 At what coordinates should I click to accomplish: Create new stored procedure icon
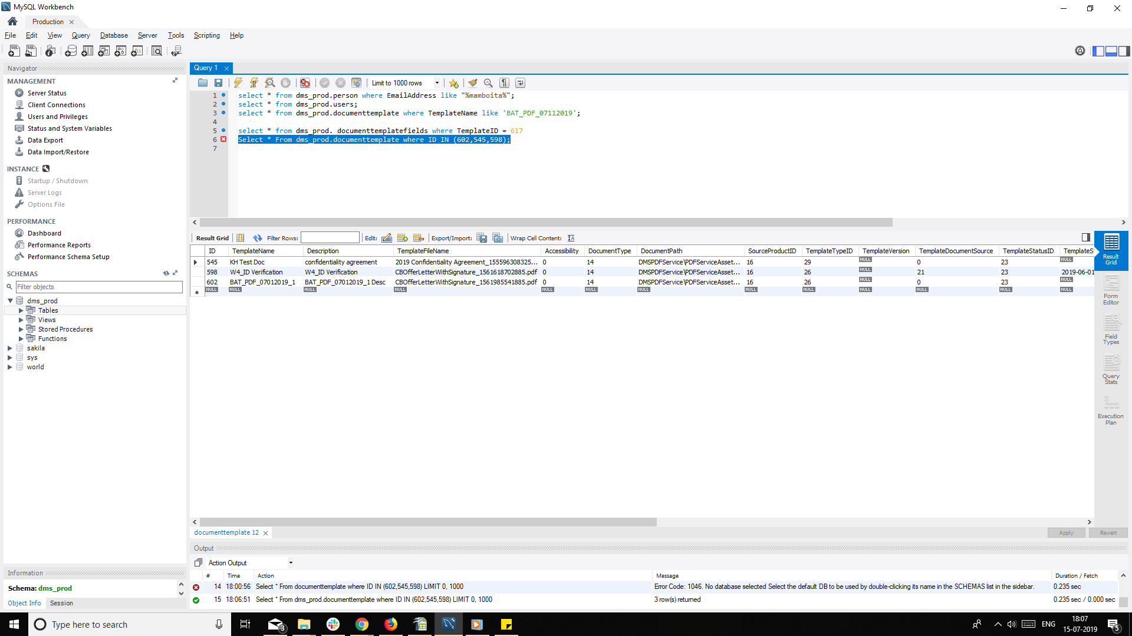point(120,51)
